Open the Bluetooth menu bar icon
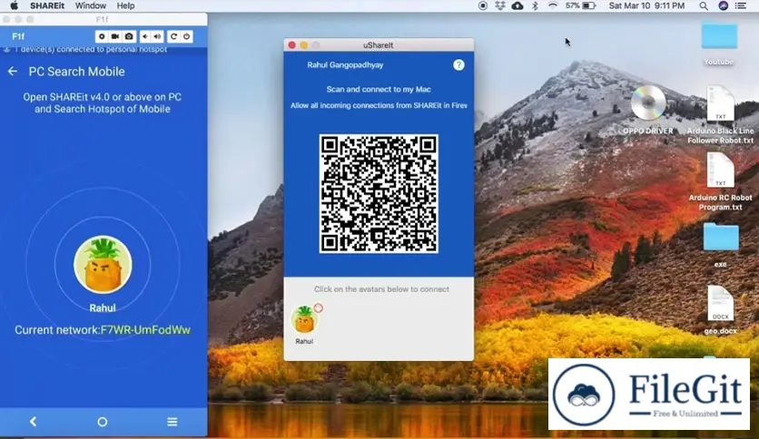 tap(535, 5)
